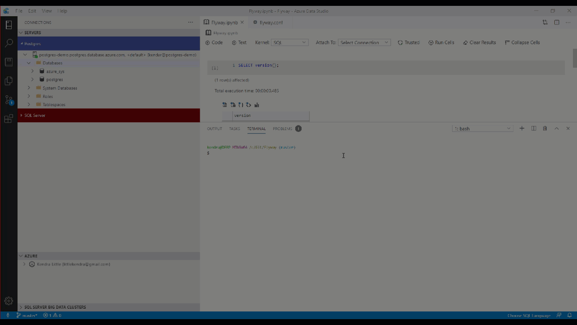This screenshot has height=325, width=577.
Task: Expand the SQL Server group
Action: (x=109, y=115)
